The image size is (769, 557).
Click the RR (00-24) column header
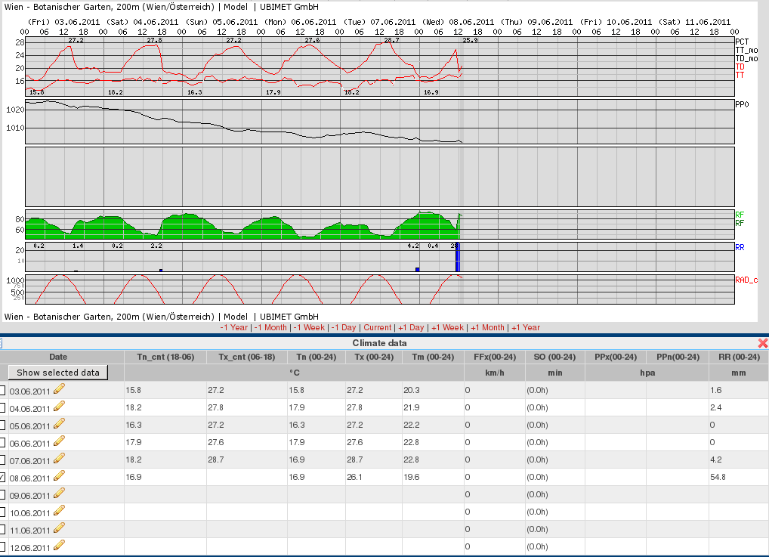(x=739, y=357)
